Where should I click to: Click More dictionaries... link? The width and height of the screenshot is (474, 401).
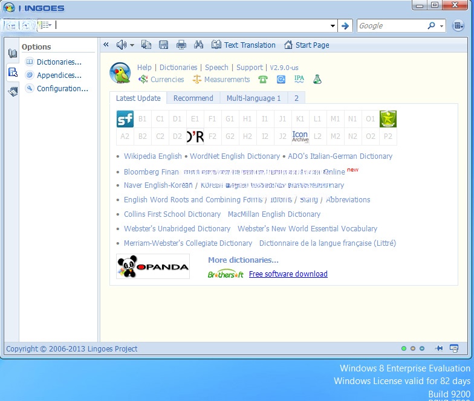coord(243,260)
